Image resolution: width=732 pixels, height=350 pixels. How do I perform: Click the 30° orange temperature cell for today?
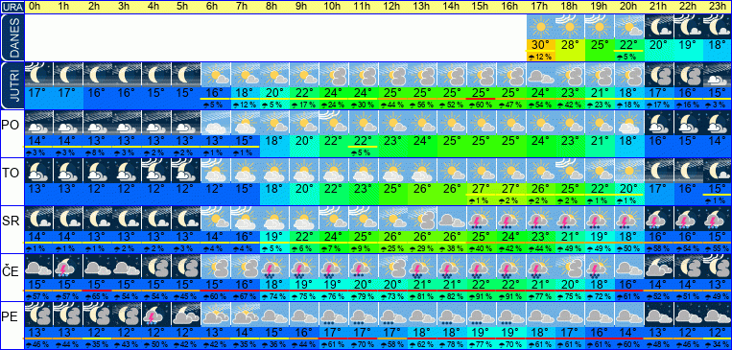(540, 45)
